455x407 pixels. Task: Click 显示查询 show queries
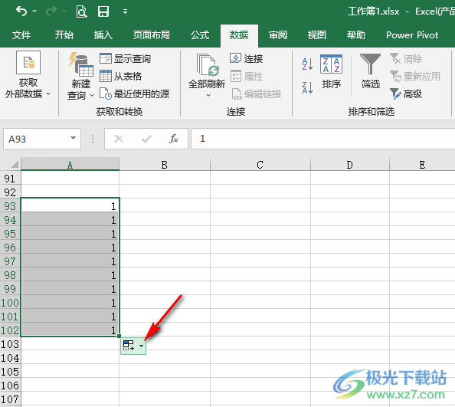point(125,59)
